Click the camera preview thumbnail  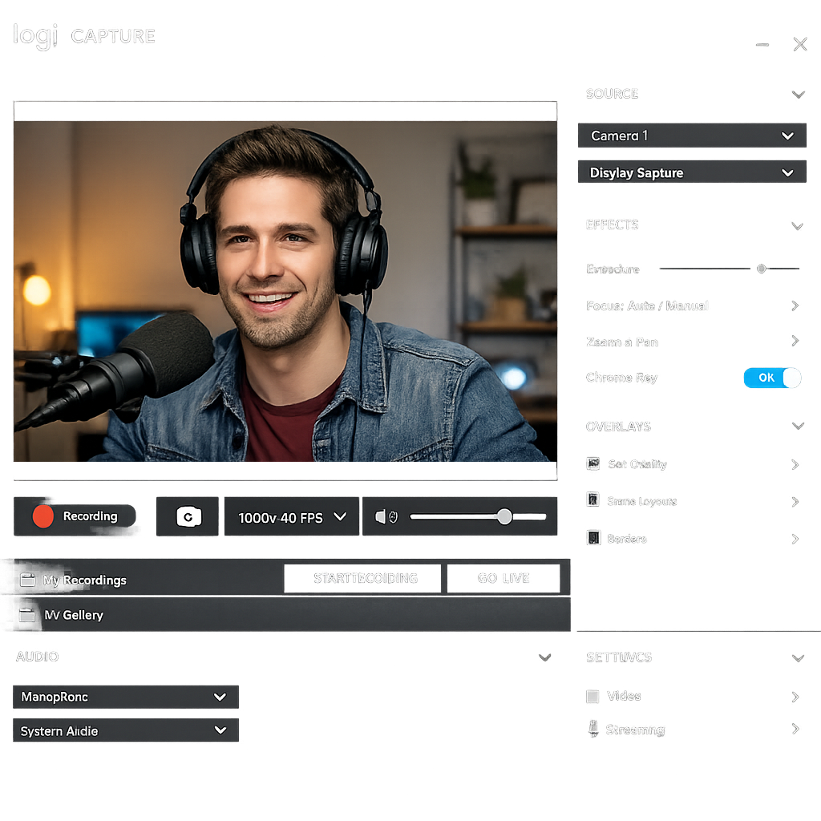[x=285, y=282]
